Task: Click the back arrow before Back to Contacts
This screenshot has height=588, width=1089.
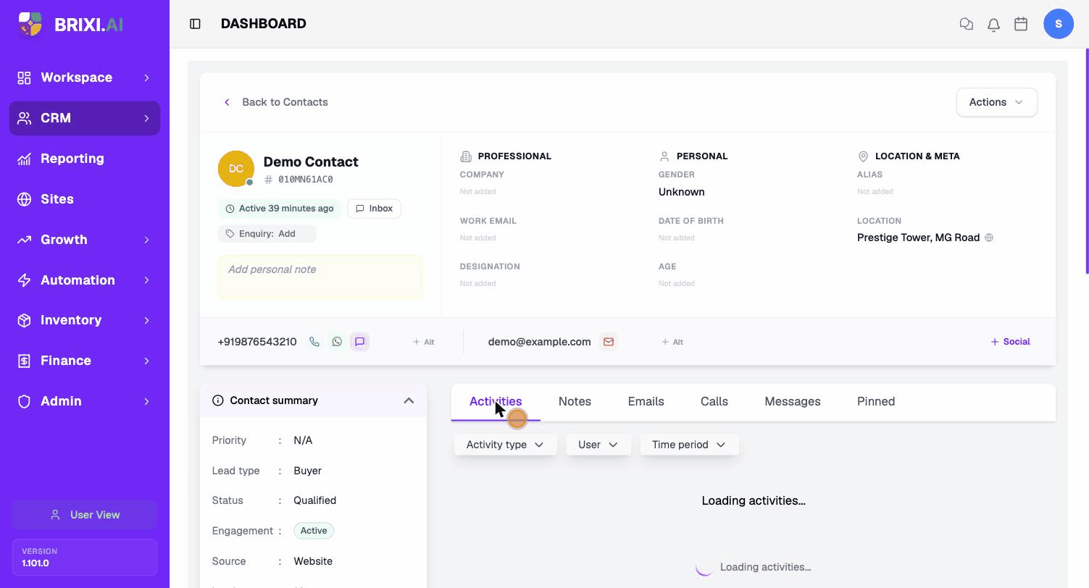Action: click(x=227, y=102)
